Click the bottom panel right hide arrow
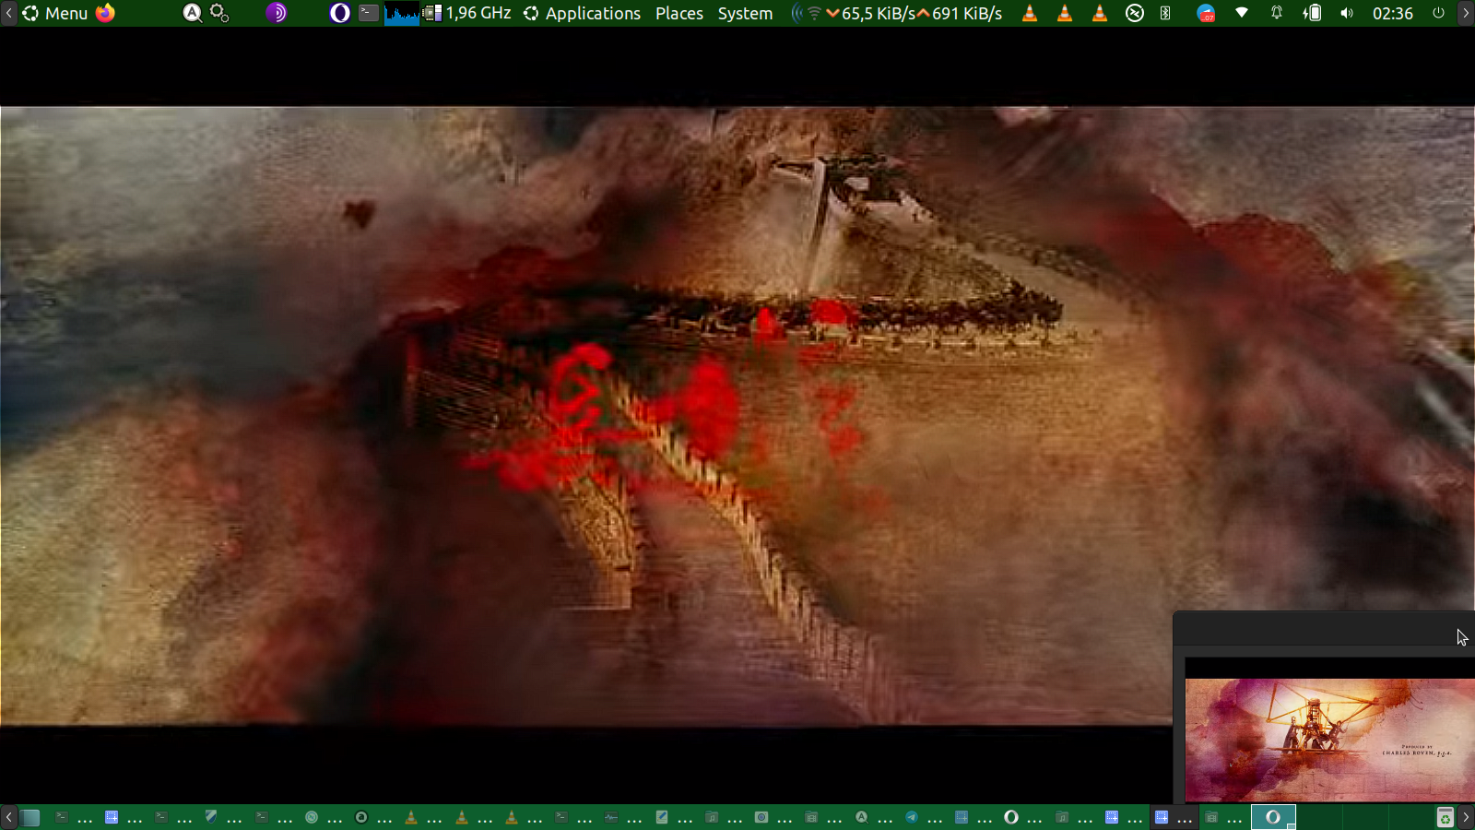The image size is (1475, 830). click(1466, 817)
